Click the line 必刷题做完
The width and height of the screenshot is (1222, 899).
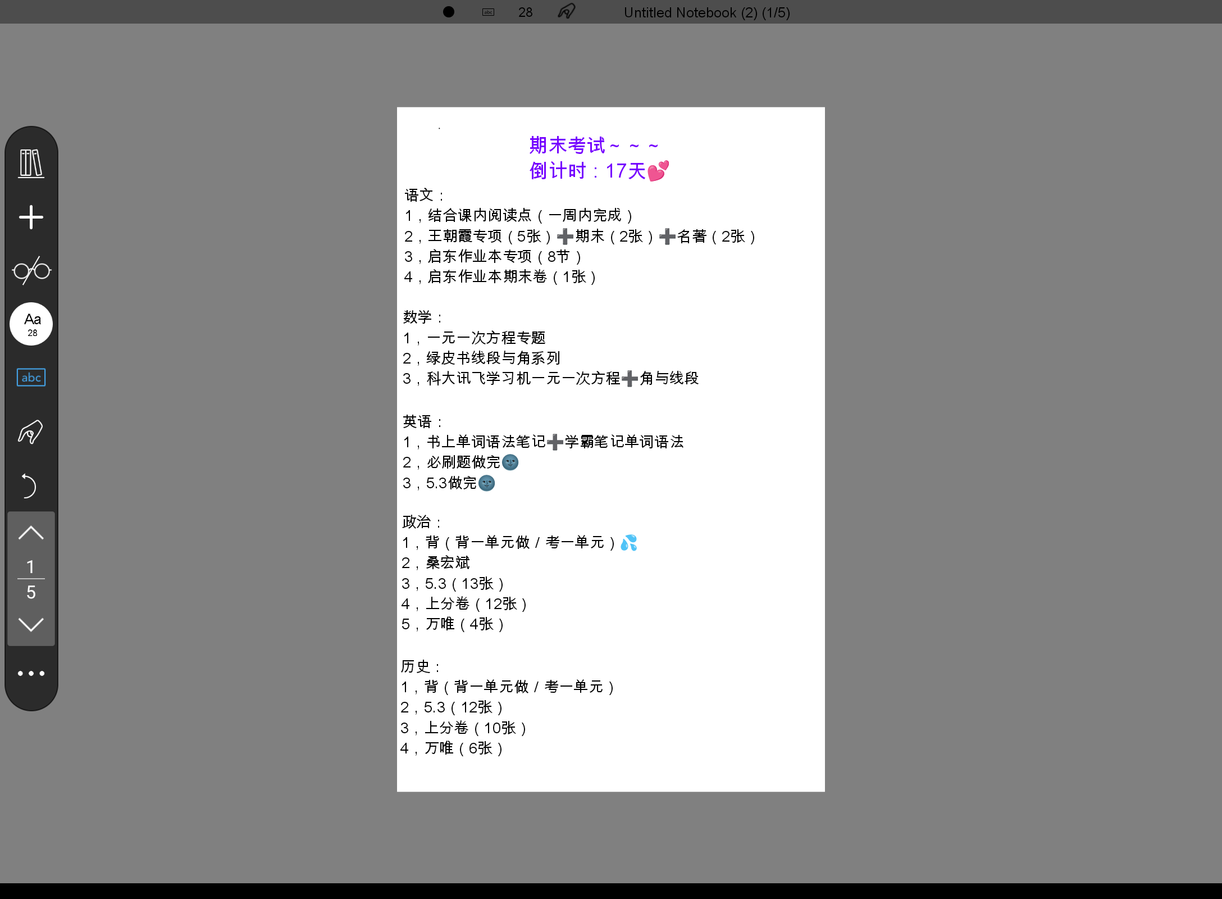click(460, 462)
